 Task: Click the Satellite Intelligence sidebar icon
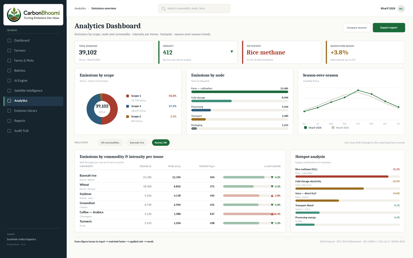coord(9,91)
